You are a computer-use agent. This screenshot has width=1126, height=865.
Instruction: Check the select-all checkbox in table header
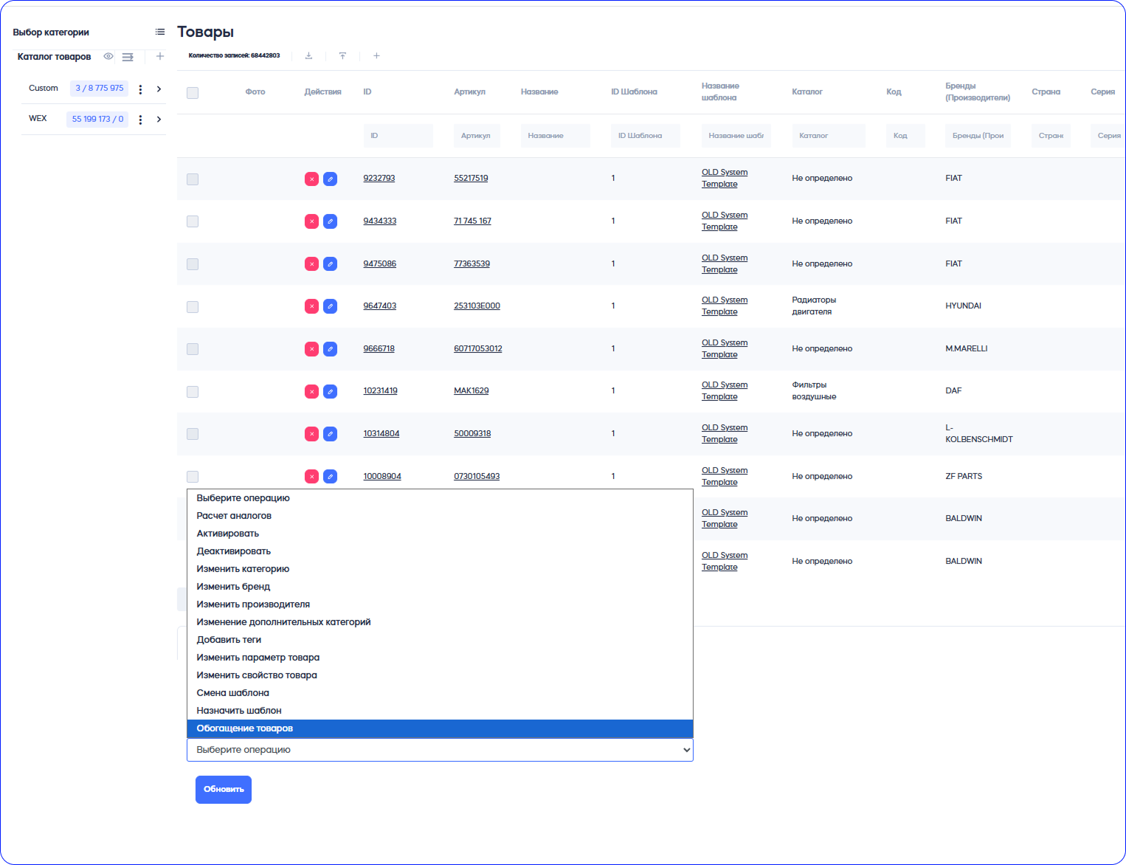click(193, 93)
